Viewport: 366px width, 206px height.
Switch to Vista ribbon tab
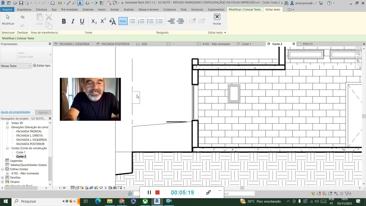184,9
